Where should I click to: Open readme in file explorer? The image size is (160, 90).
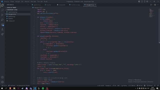click(18, 19)
